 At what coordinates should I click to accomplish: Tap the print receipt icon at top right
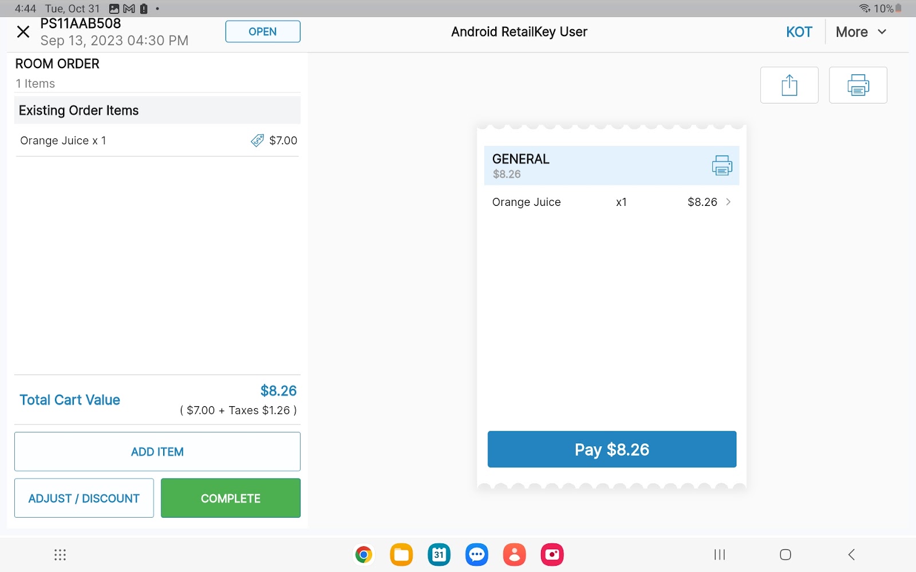click(x=858, y=85)
